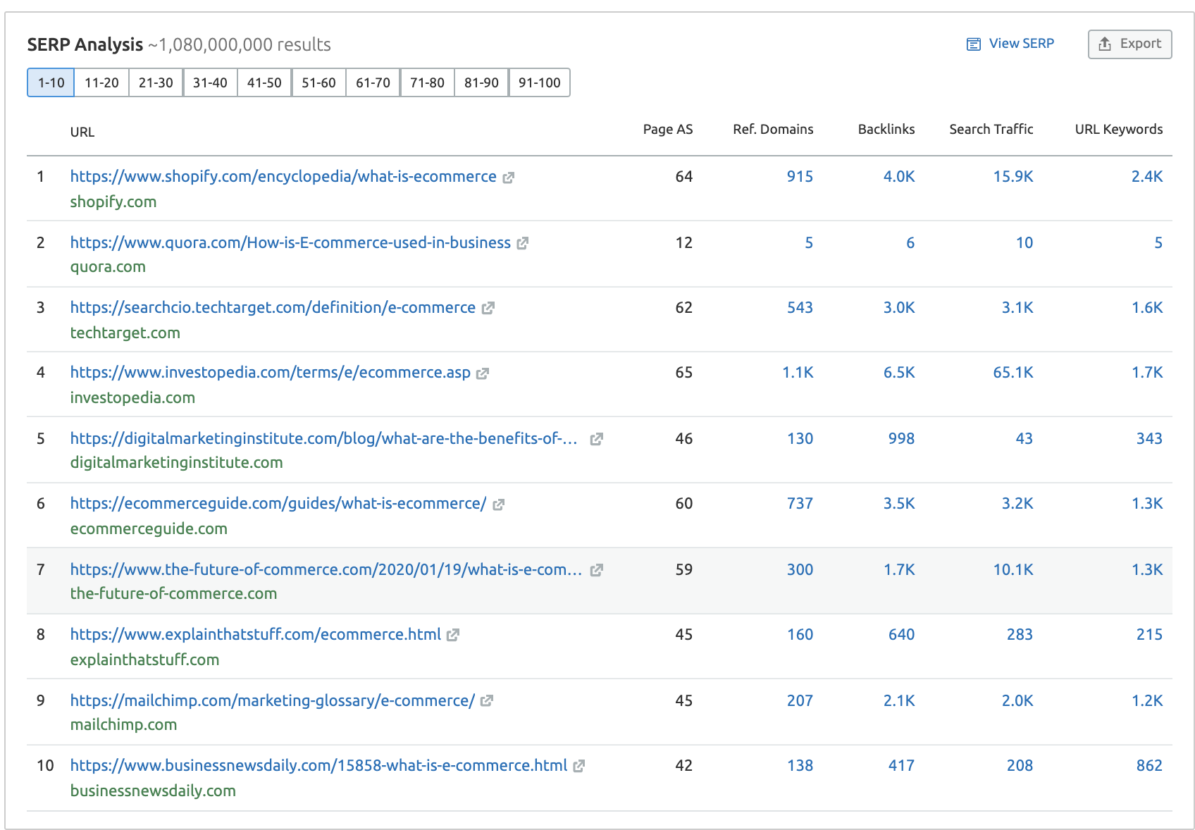This screenshot has width=1195, height=830.
Task: Click the Export button
Action: coord(1129,44)
